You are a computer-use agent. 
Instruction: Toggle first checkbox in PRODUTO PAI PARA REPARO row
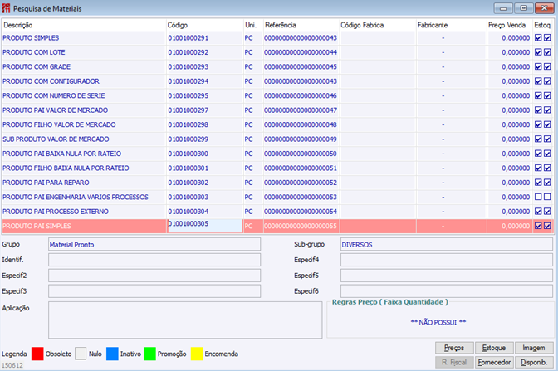pyautogui.click(x=538, y=183)
